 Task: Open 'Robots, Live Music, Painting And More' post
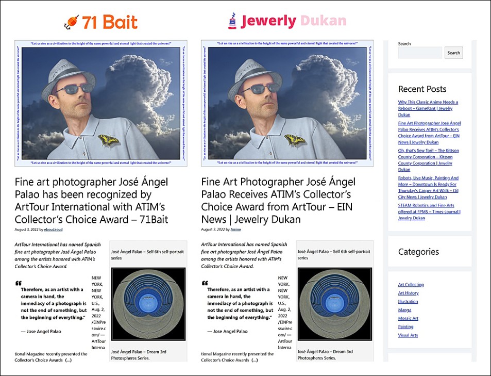point(428,188)
